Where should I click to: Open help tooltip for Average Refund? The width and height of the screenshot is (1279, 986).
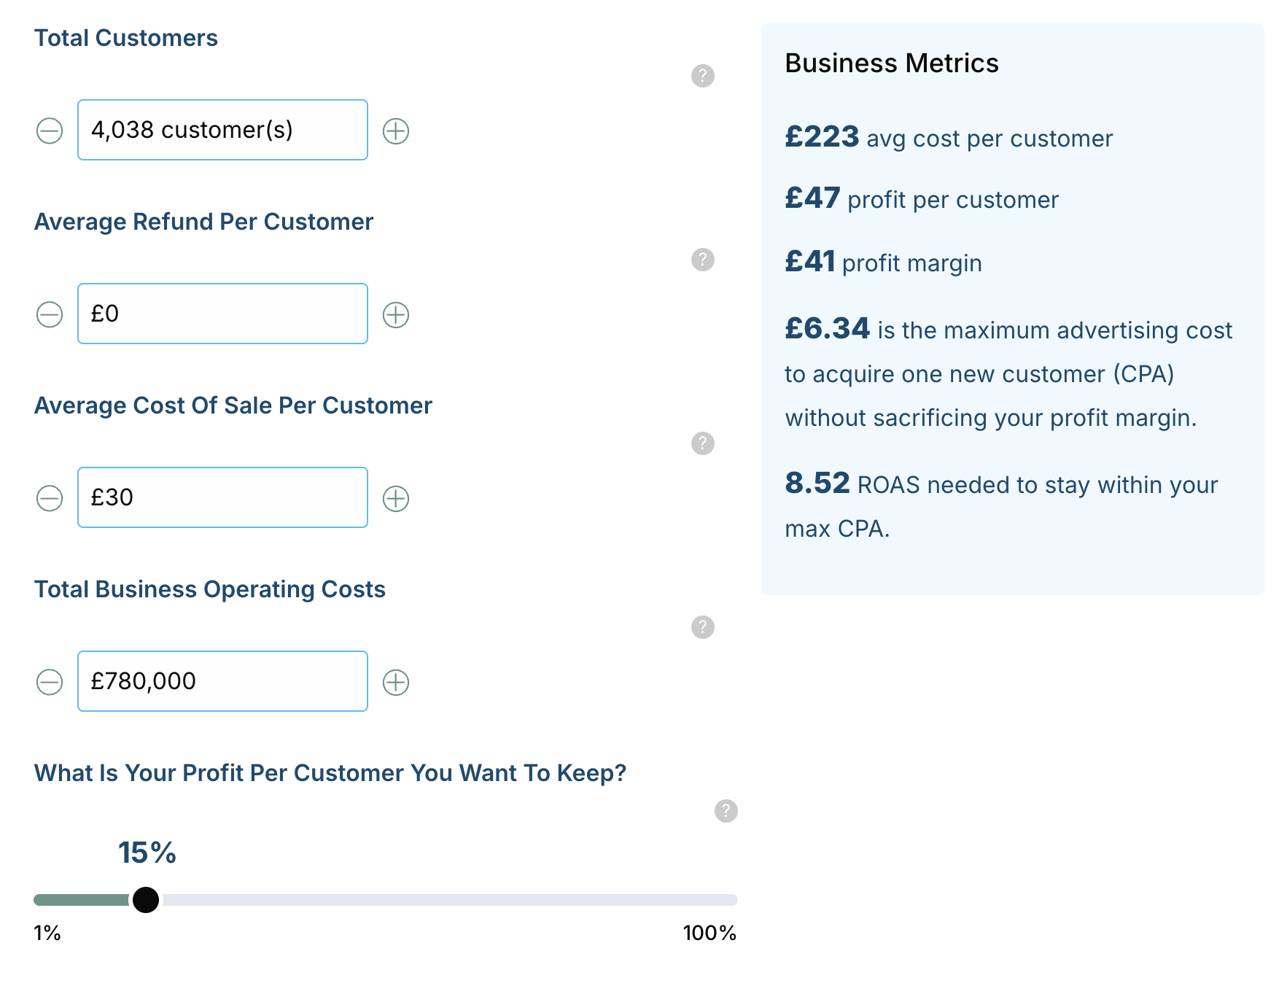[702, 260]
